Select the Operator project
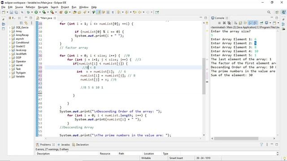Image resolution: width=287 pixels, height=161 pixels. tap(21, 61)
